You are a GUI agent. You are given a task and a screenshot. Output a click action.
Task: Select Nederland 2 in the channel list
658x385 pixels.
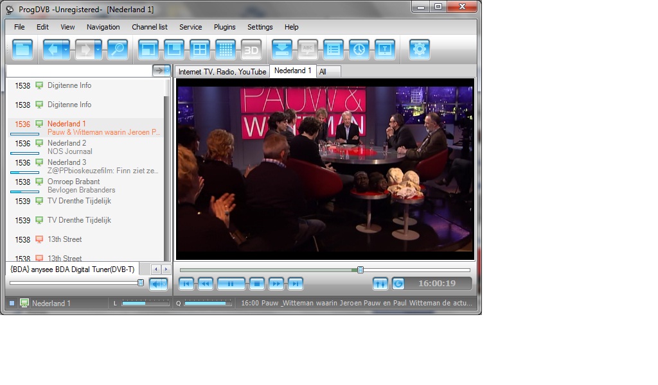[67, 143]
